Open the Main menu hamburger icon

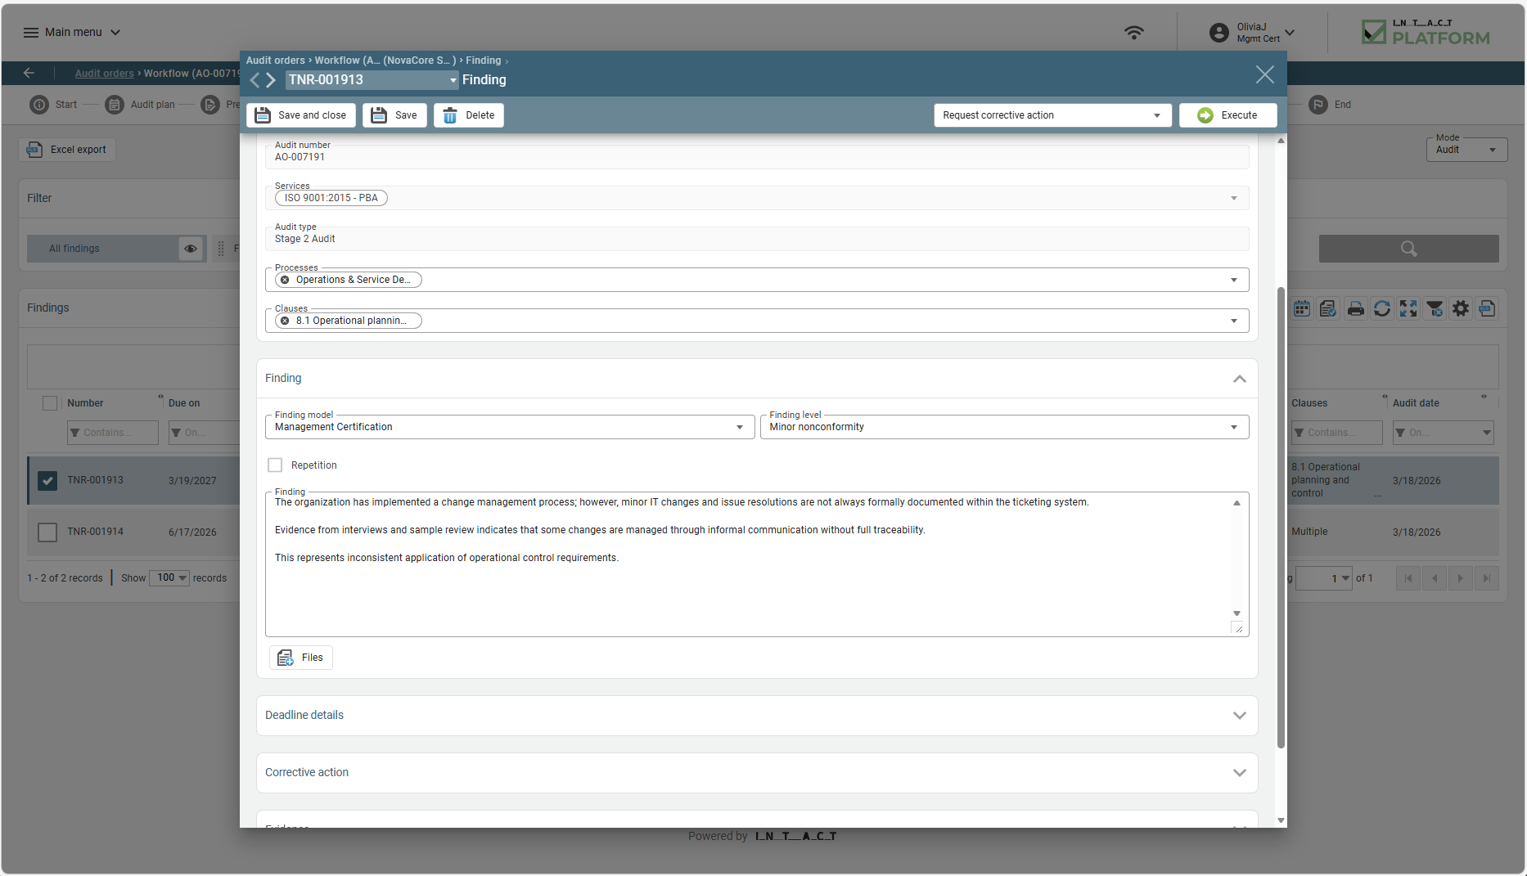31,33
